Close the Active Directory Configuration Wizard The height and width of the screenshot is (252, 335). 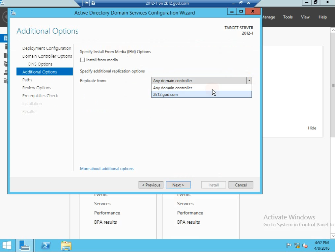coord(253,12)
